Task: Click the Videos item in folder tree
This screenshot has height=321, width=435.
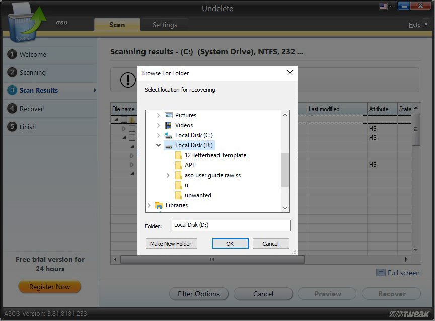Action: point(184,125)
